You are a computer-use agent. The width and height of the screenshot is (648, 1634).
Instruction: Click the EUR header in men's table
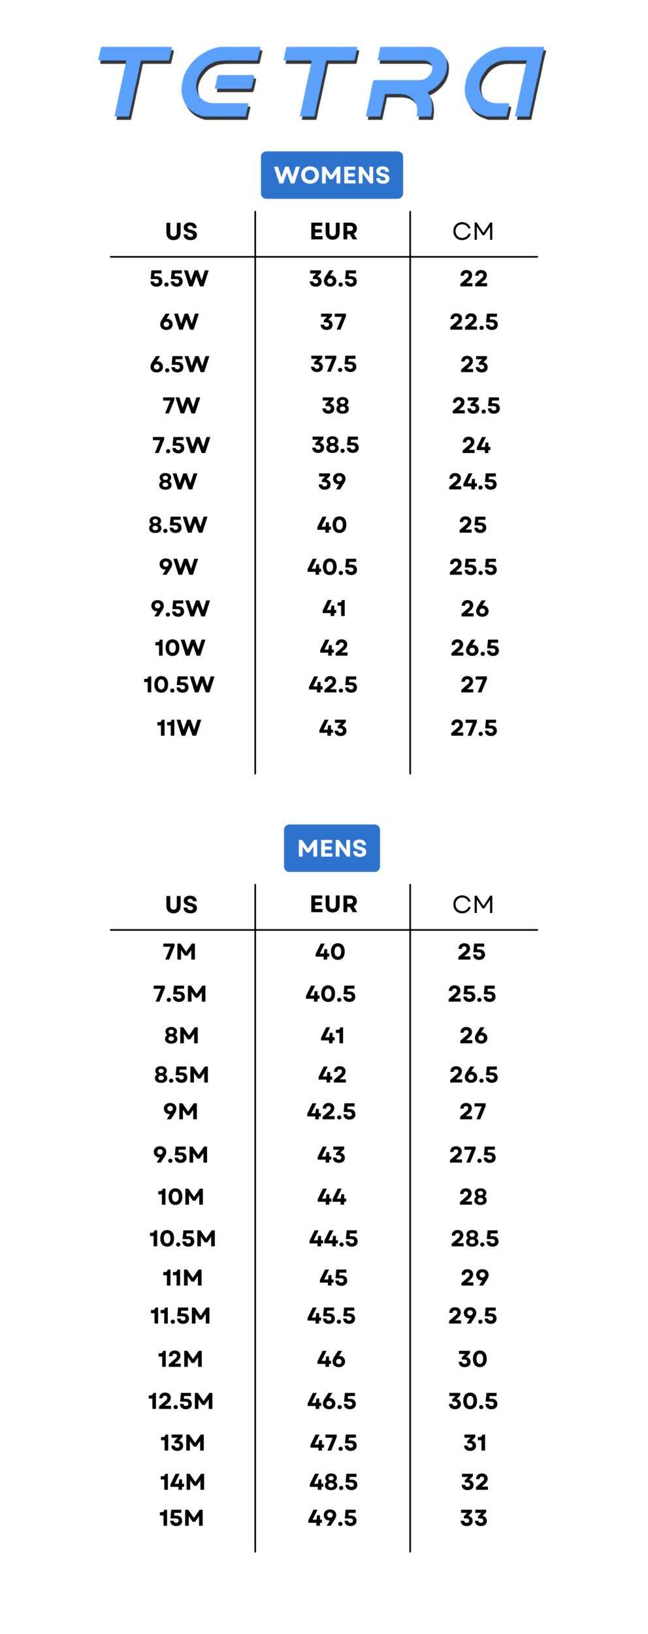[333, 904]
